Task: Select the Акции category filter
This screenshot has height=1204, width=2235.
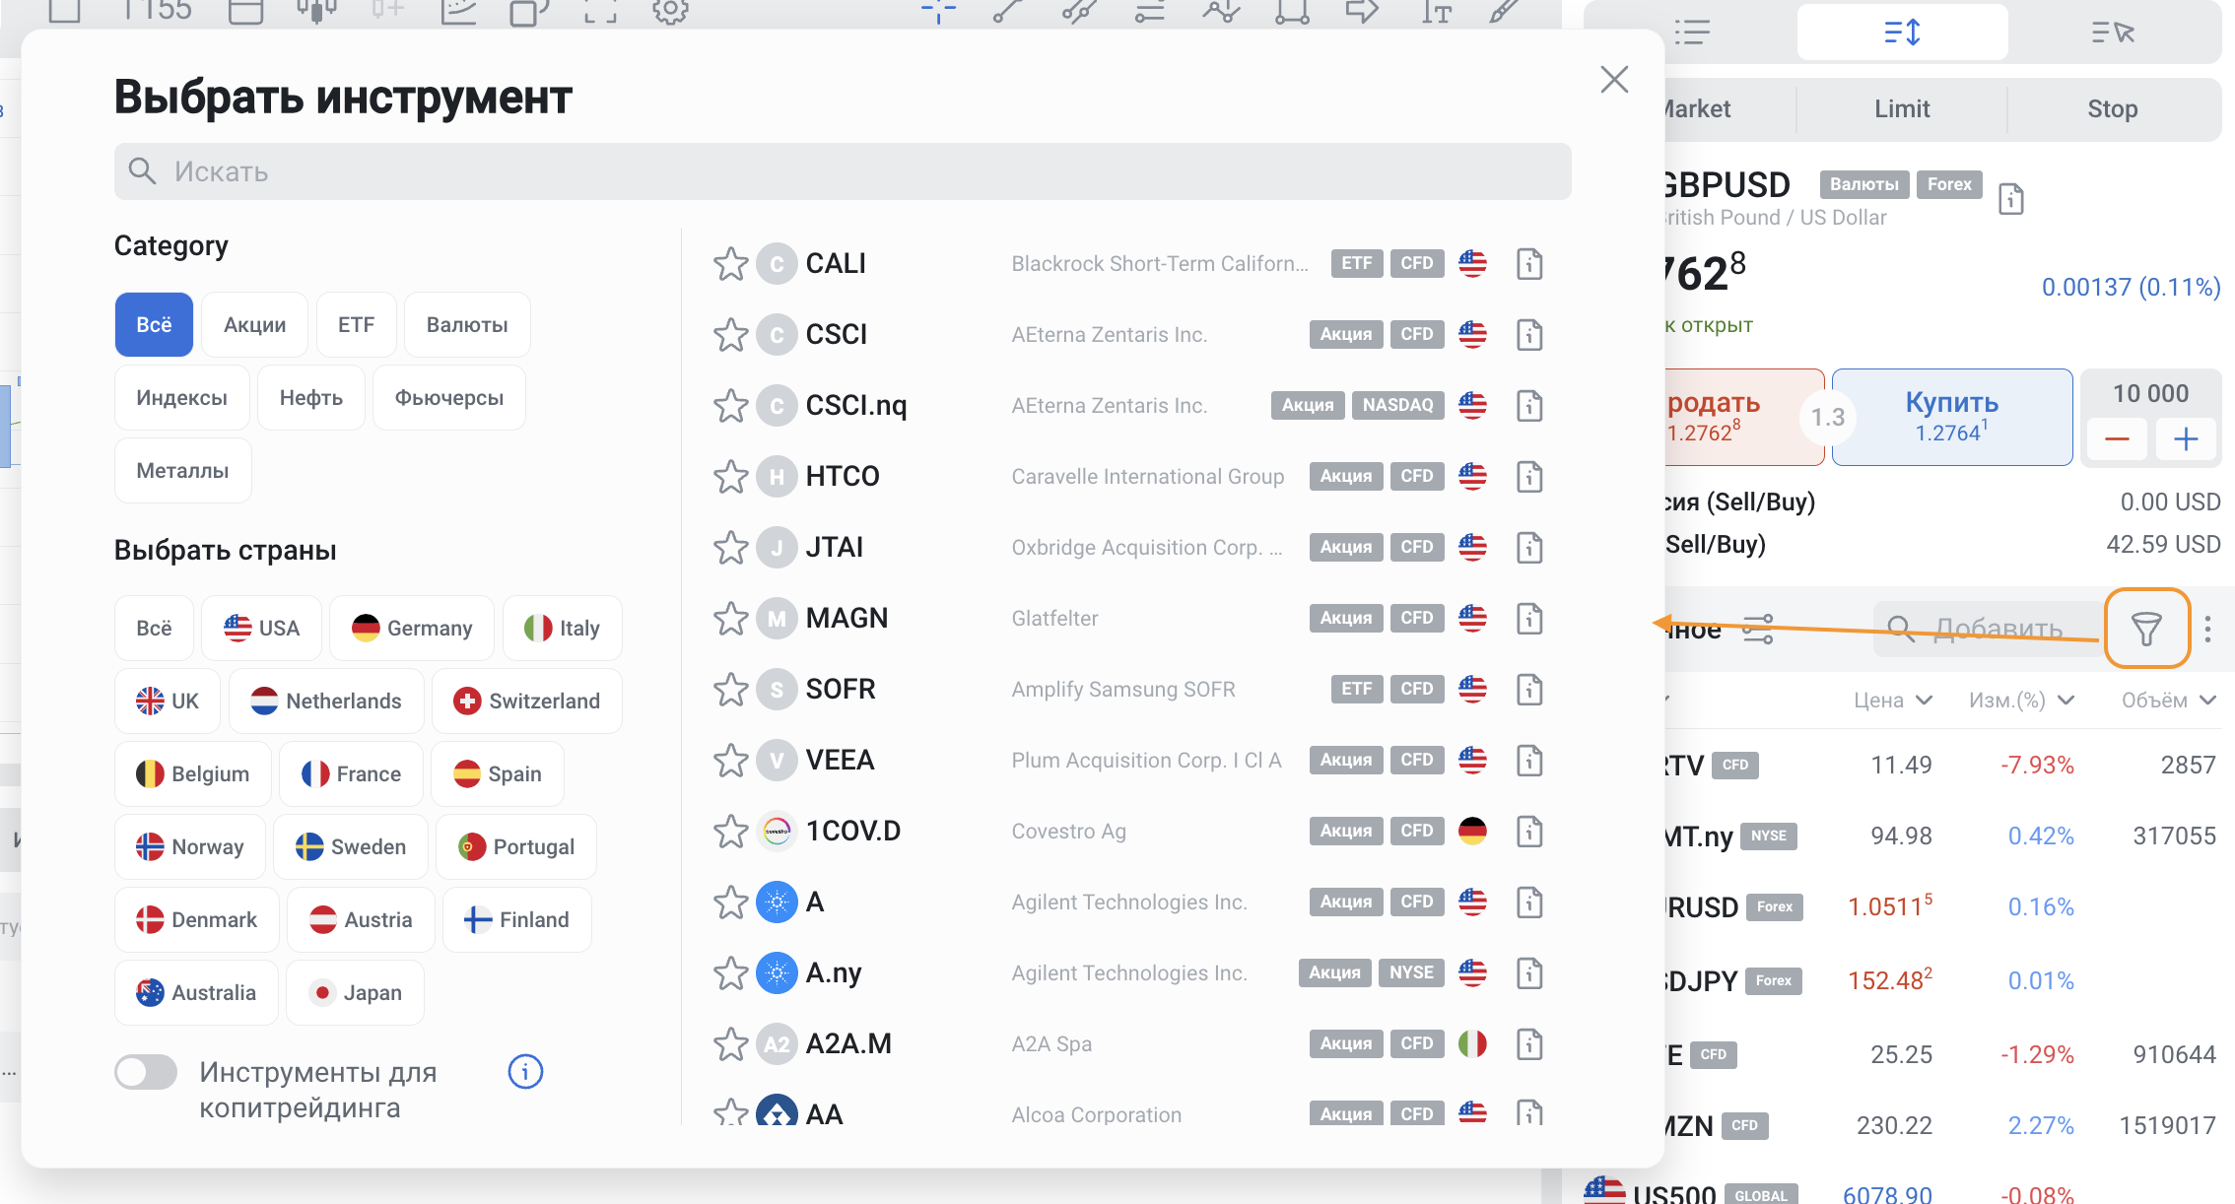Action: pos(254,325)
